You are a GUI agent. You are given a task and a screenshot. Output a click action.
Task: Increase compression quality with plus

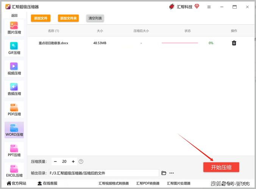click(x=73, y=161)
